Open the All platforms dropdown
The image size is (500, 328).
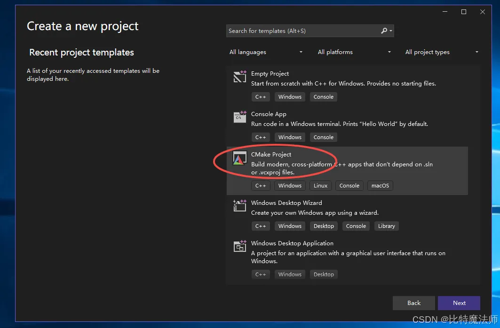point(354,52)
